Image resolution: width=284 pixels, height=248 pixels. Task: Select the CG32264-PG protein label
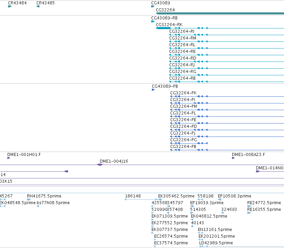coord(184,140)
